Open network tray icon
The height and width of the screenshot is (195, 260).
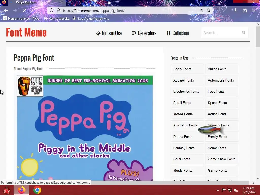point(230,190)
